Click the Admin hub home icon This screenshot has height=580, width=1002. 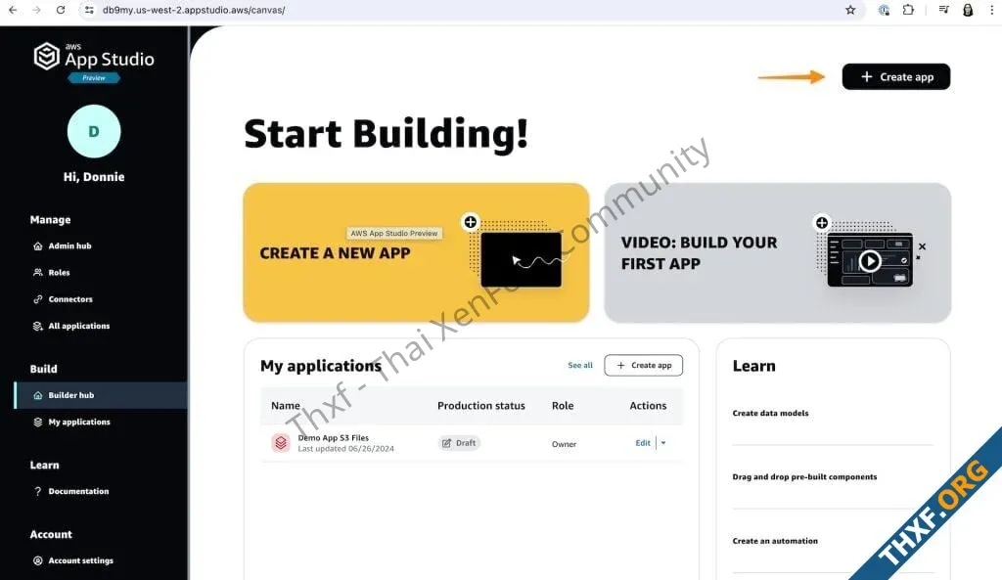[38, 245]
